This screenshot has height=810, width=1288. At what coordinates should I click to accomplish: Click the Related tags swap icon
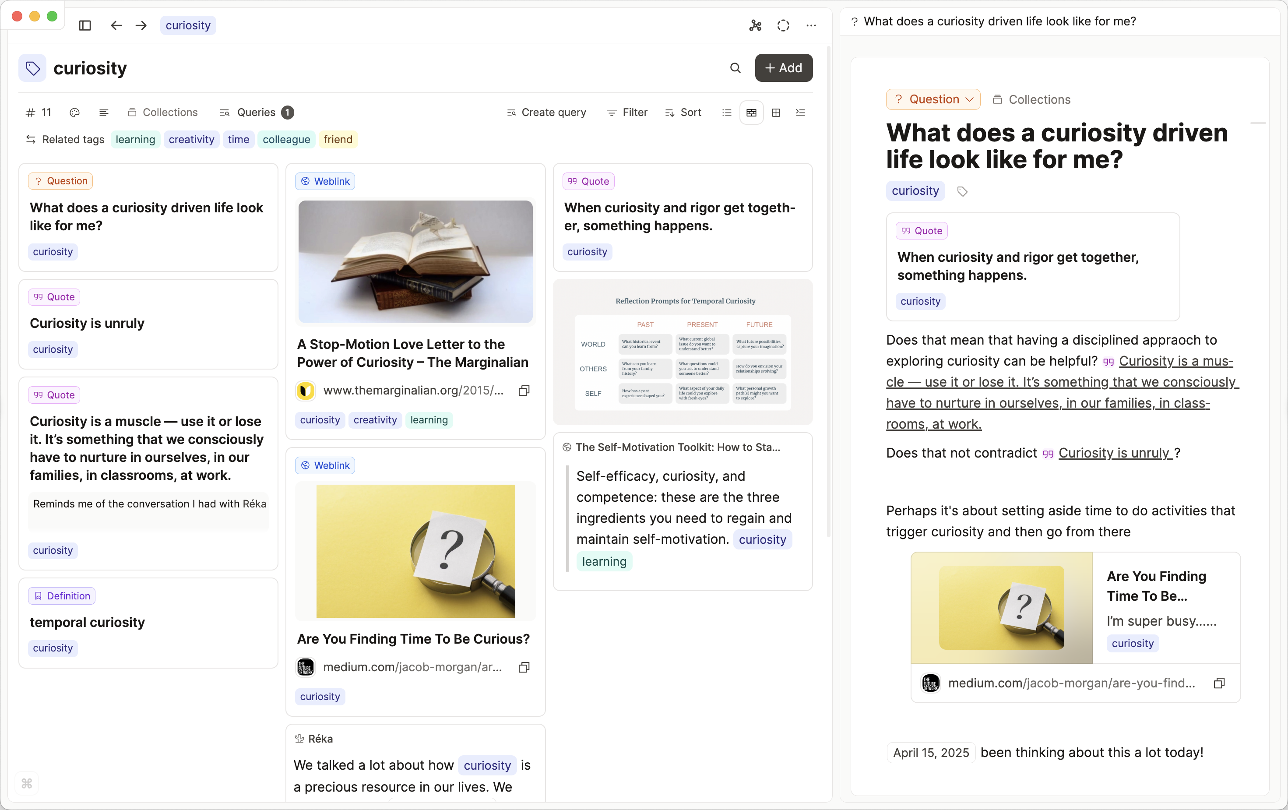tap(31, 140)
